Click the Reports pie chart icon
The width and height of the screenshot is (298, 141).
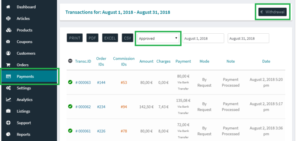pyautogui.click(x=8, y=134)
